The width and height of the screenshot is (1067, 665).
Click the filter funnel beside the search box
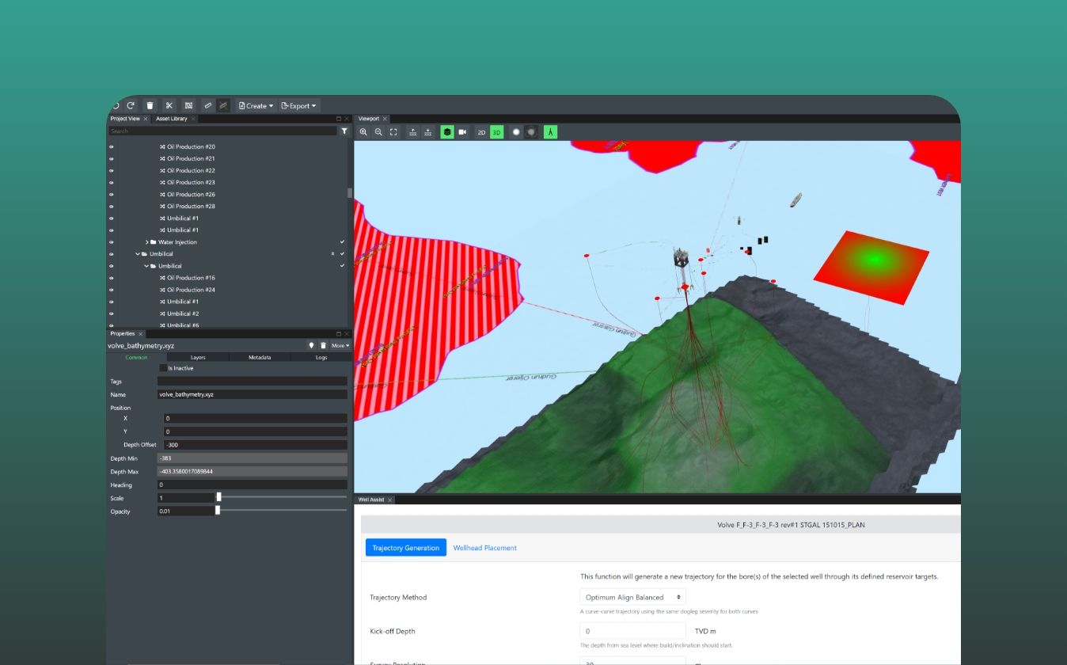[344, 131]
